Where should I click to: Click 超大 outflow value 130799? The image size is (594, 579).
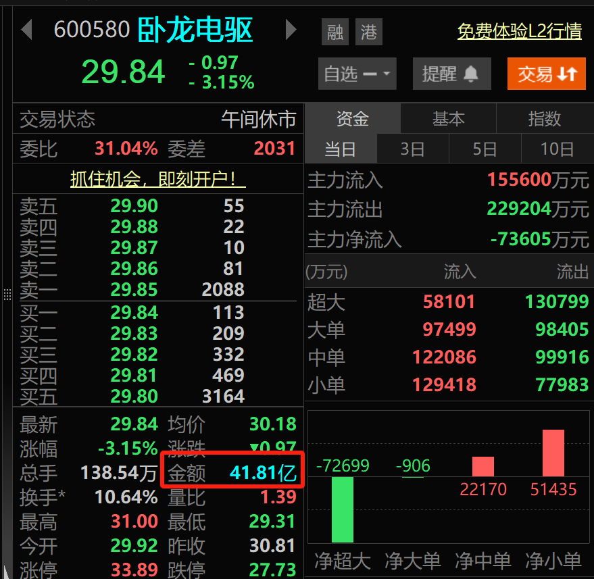(557, 302)
